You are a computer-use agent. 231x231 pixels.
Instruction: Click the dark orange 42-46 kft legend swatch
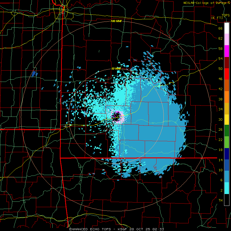[x=227, y=85]
